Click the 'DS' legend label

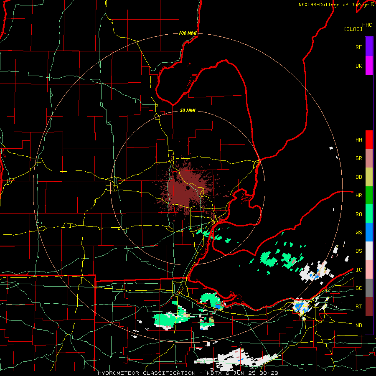(x=358, y=251)
